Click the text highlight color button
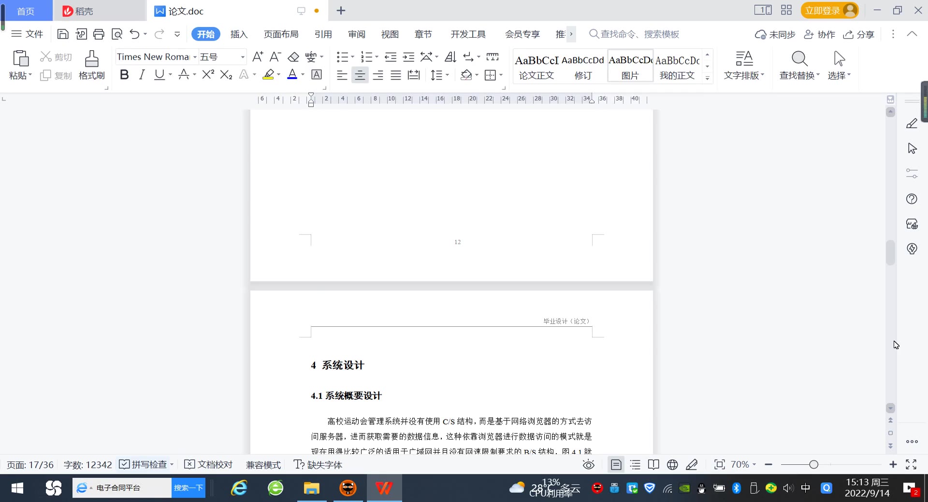Viewport: 928px width, 502px height. pos(268,74)
